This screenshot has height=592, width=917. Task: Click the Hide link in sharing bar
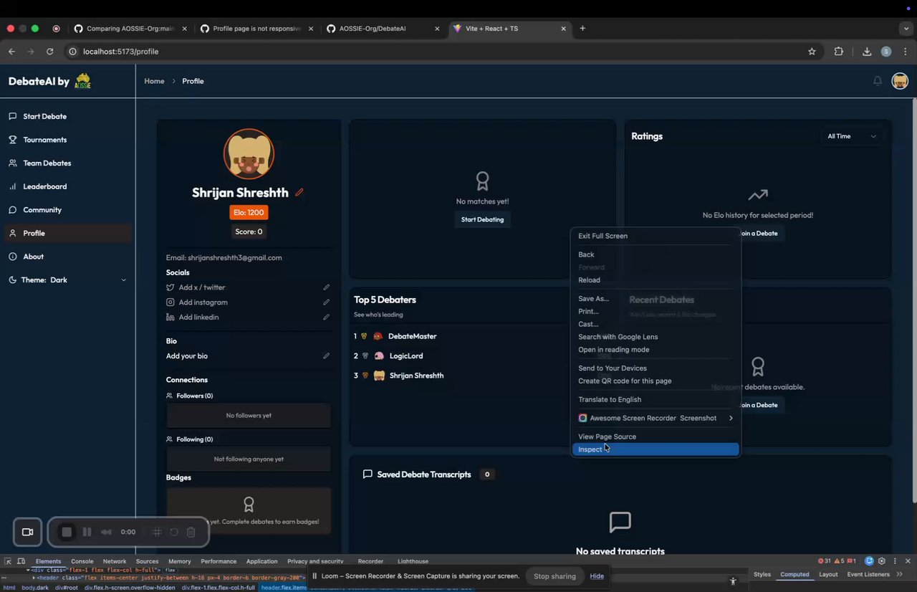coord(597,576)
